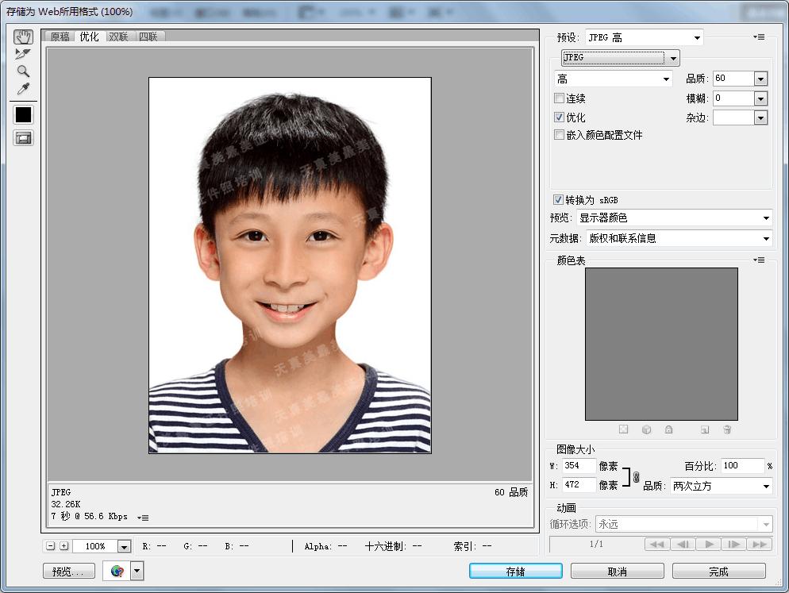
Task: Open the 两次立方 quality dropdown
Action: (764, 486)
